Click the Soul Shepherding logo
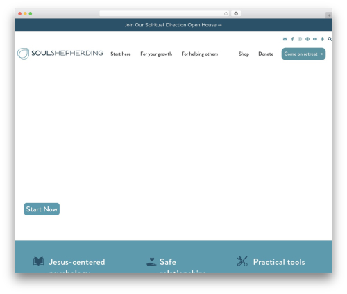The image size is (347, 294). [60, 54]
